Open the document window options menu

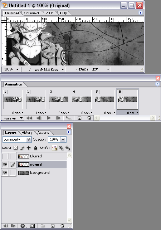(141, 13)
